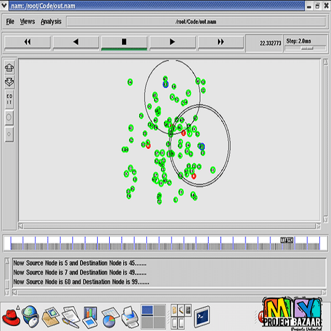Click the horizontal scrollbar under the canvas
The height and width of the screenshot is (331, 331).
(x=168, y=226)
